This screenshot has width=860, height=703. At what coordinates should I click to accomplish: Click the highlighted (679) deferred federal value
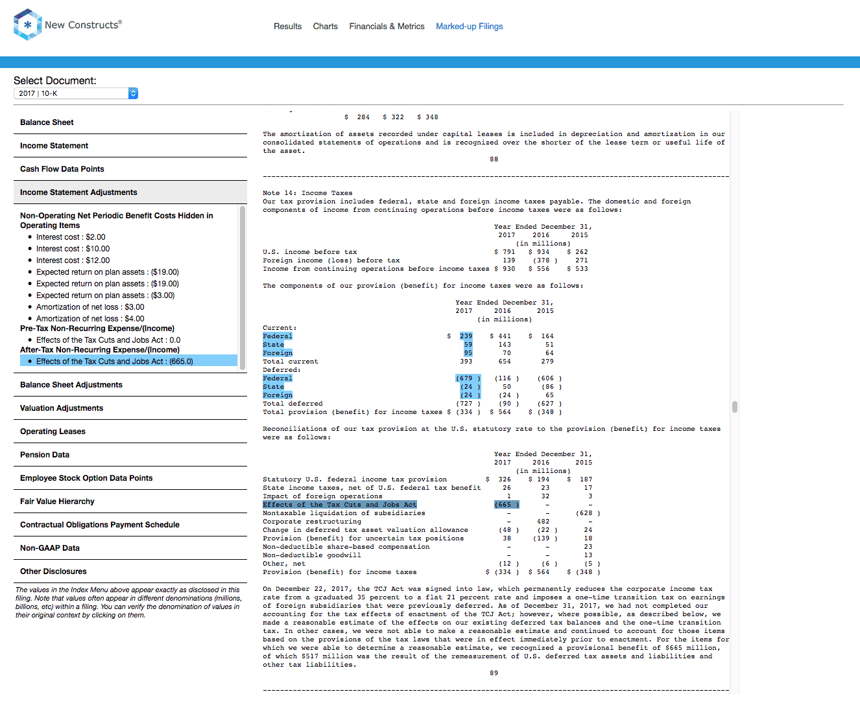pos(468,378)
